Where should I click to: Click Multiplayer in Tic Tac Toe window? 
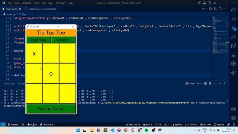coord(63,40)
